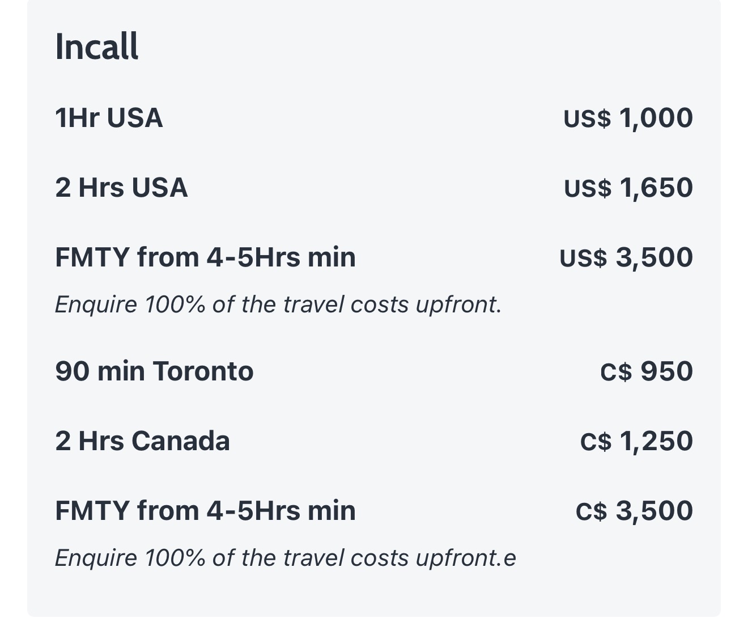Click the travel costs note ending in "upfront.e"
This screenshot has height=618, width=748.
(x=285, y=558)
